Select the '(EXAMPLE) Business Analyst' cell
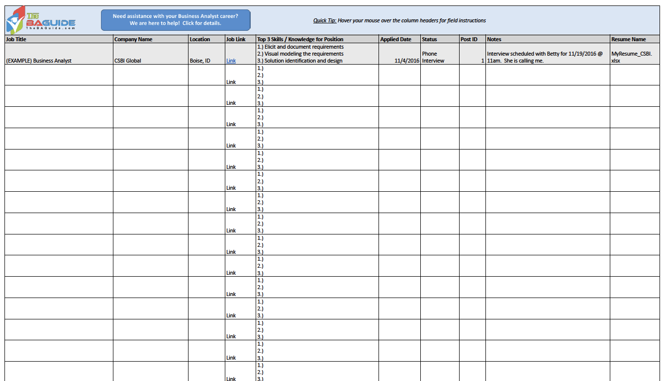The image size is (665, 381). pyautogui.click(x=59, y=54)
